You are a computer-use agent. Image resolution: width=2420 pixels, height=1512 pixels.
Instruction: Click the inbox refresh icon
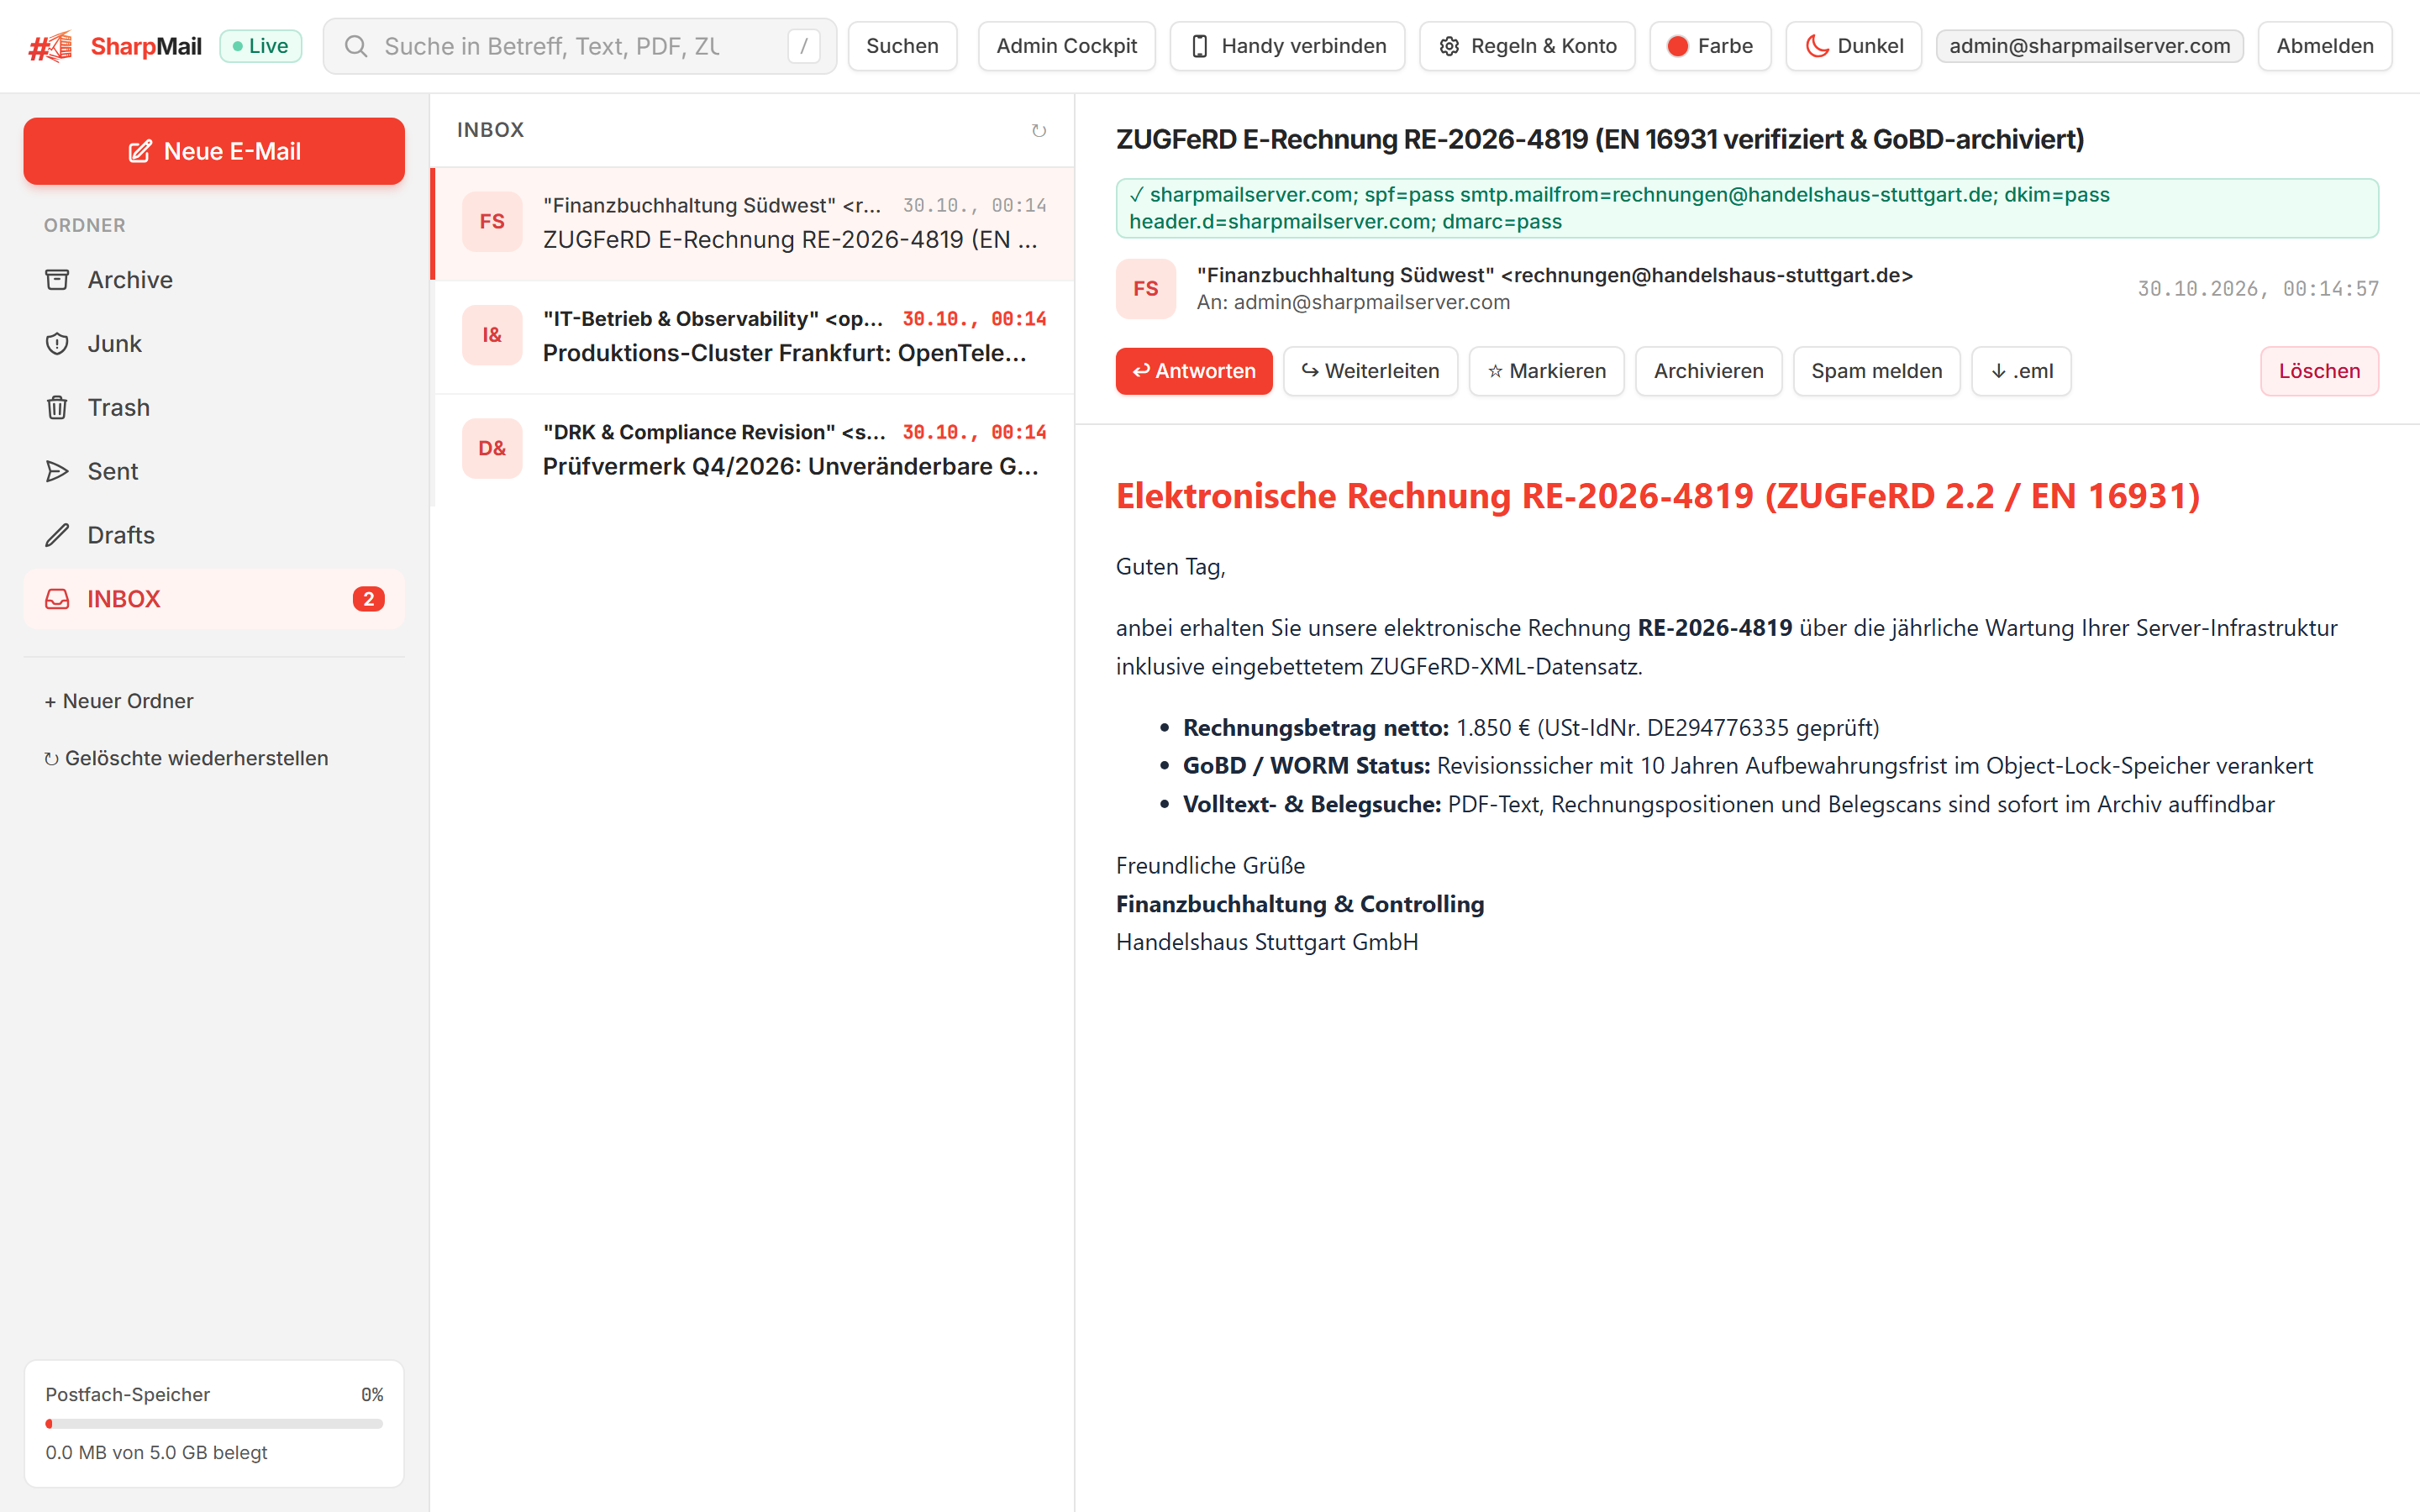pos(1039,131)
